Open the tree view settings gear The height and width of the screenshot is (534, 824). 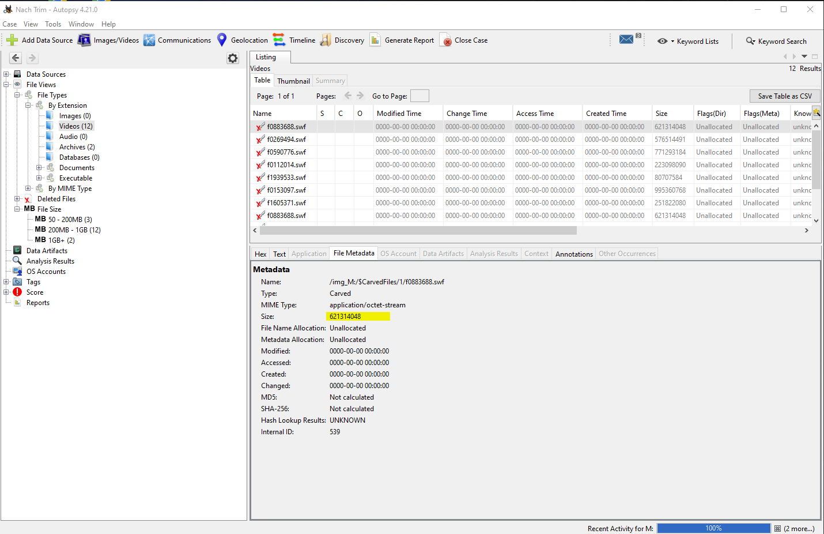[x=233, y=58]
